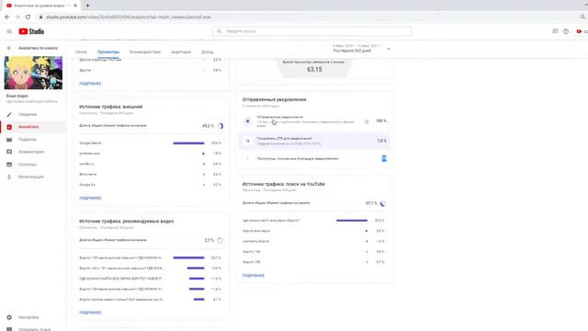The height and width of the screenshot is (331, 588).
Task: Open Комментарии in the sidebar
Action: (31, 152)
